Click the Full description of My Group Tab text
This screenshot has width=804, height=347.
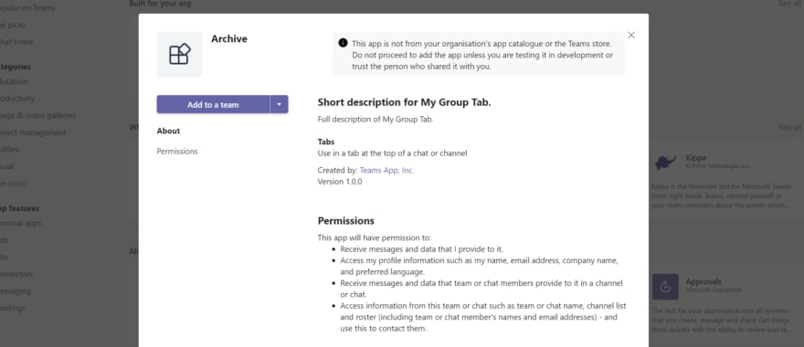[x=376, y=120]
